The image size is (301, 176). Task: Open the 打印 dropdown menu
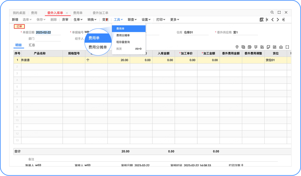coord(160,19)
